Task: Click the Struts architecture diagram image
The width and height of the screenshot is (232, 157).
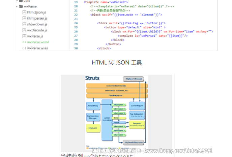Action: pos(117,112)
